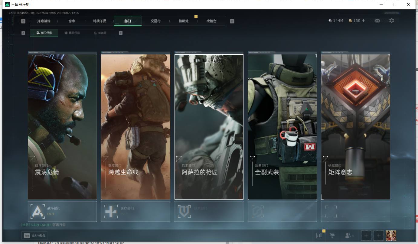
Task: Click the 三角洲行动 logo in the title bar
Action: 7,5
